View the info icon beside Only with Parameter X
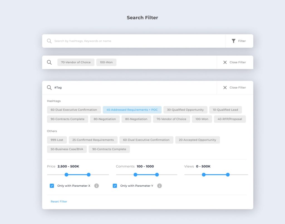Viewport: 285px width, 224px height. 97,186
